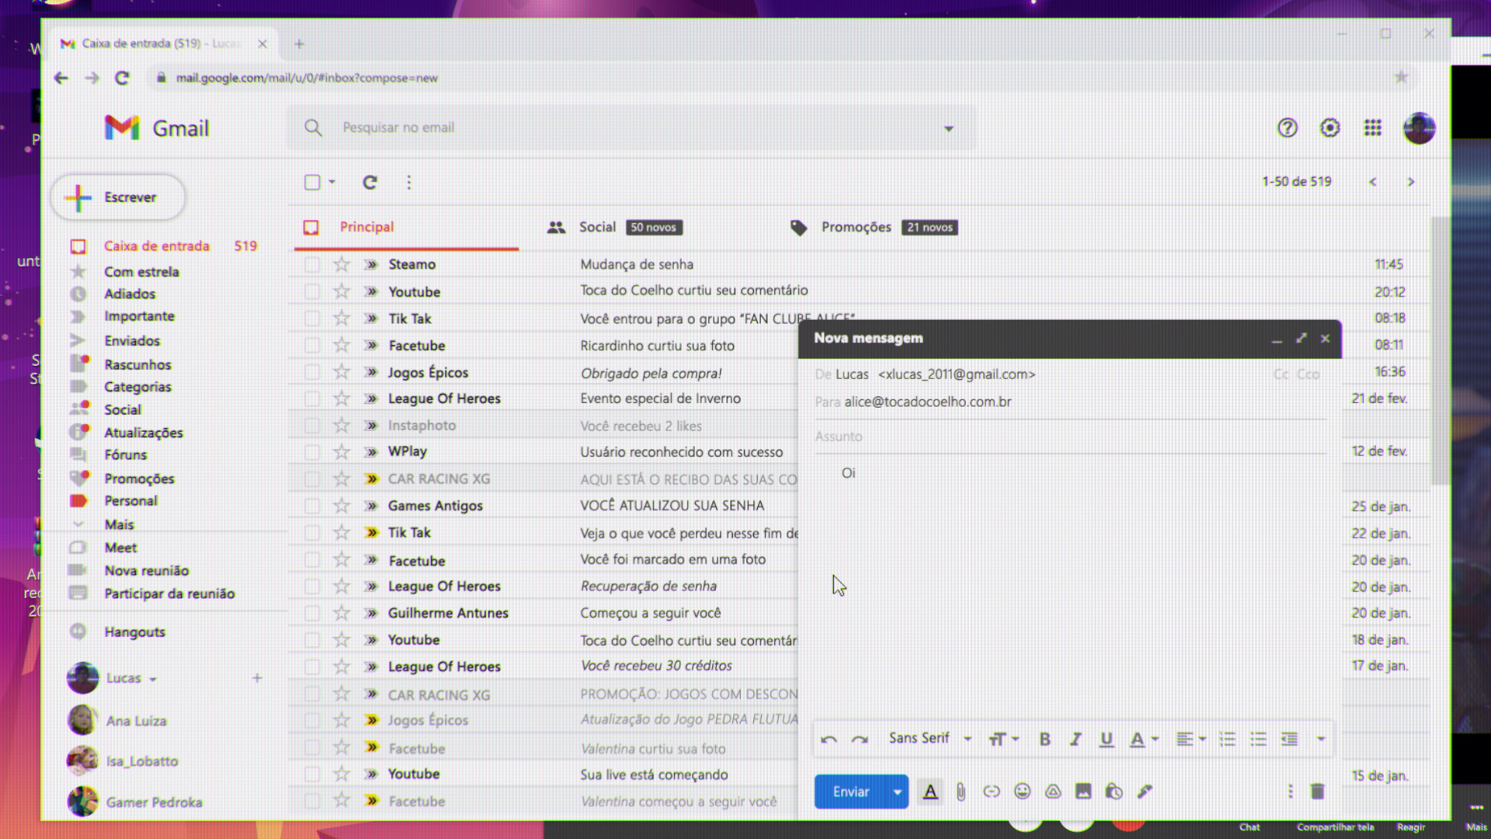The height and width of the screenshot is (839, 1491).
Task: Open text color picker in compose toolbar
Action: [x=1143, y=739]
